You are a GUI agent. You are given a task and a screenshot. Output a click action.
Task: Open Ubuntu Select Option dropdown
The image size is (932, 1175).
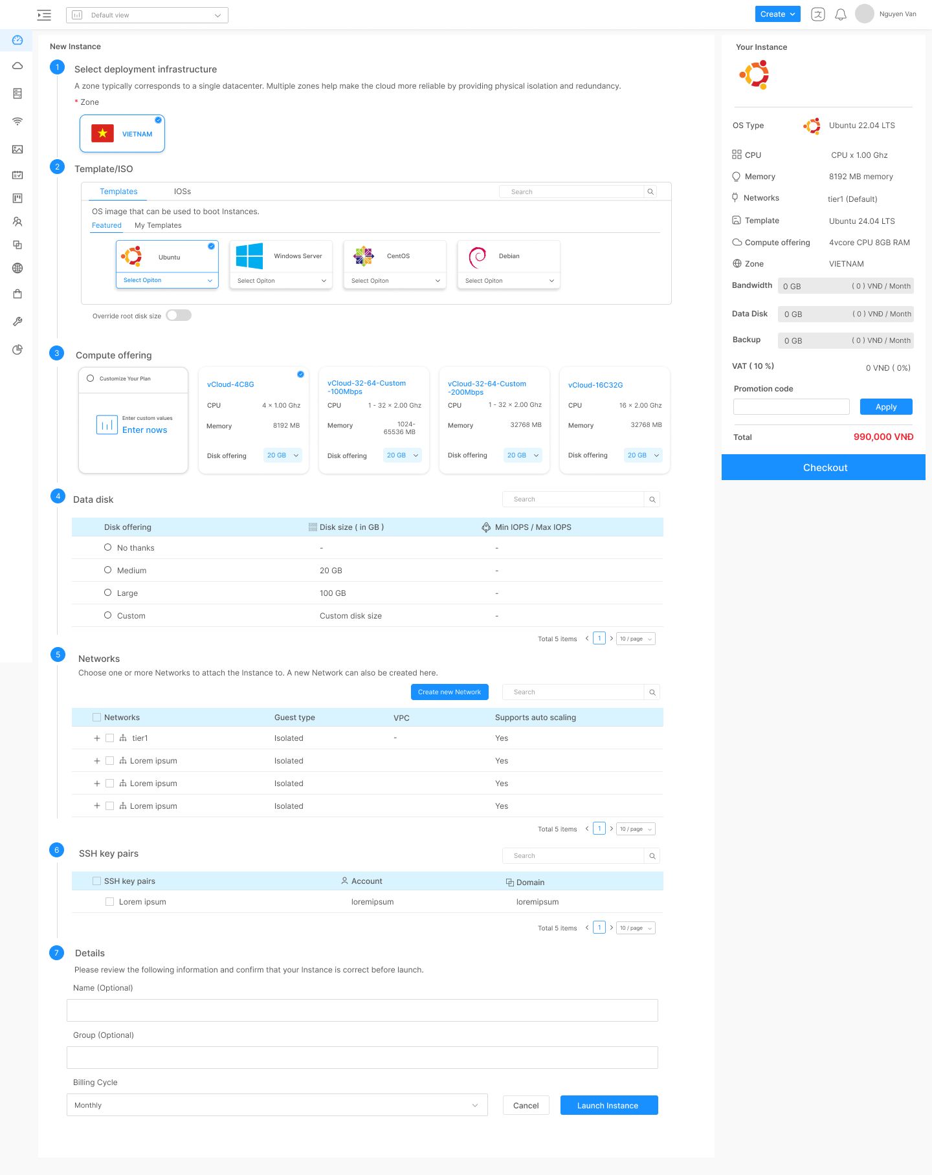click(x=168, y=280)
